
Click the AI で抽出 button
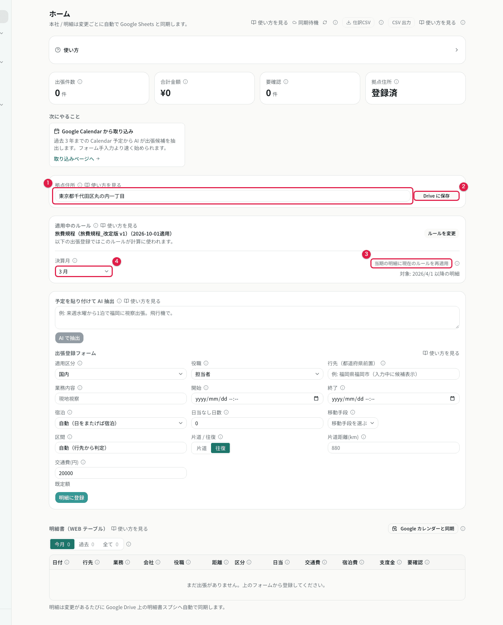tap(69, 338)
